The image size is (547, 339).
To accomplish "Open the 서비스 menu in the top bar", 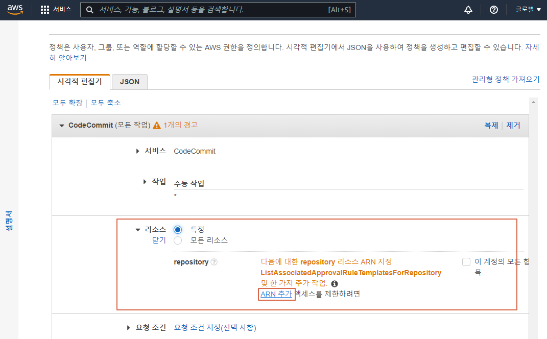I will point(62,9).
